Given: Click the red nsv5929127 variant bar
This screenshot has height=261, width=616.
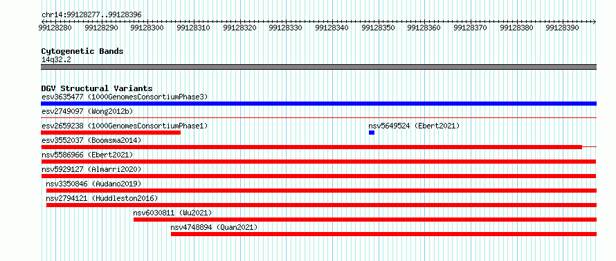Looking at the screenshot, I should (x=318, y=176).
